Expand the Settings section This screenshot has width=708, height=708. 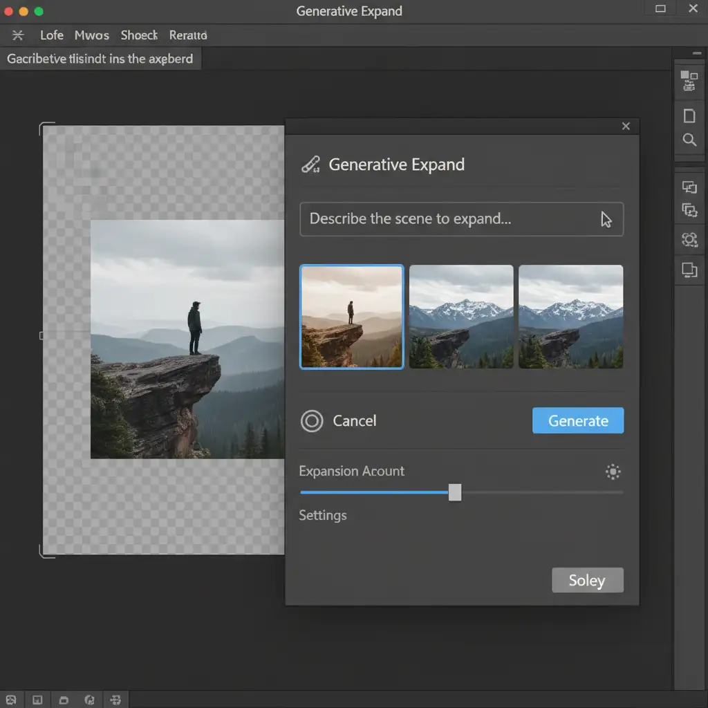(323, 515)
